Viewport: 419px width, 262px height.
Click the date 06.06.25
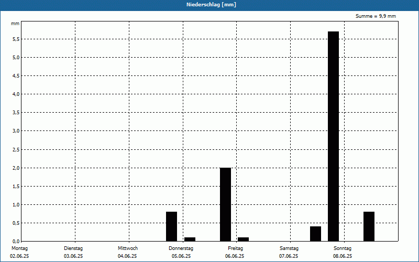click(235, 256)
